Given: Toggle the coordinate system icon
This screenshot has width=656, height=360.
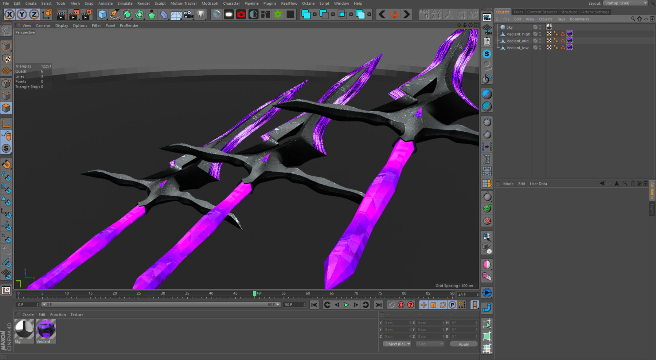Looking at the screenshot, I should pyautogui.click(x=47, y=15).
